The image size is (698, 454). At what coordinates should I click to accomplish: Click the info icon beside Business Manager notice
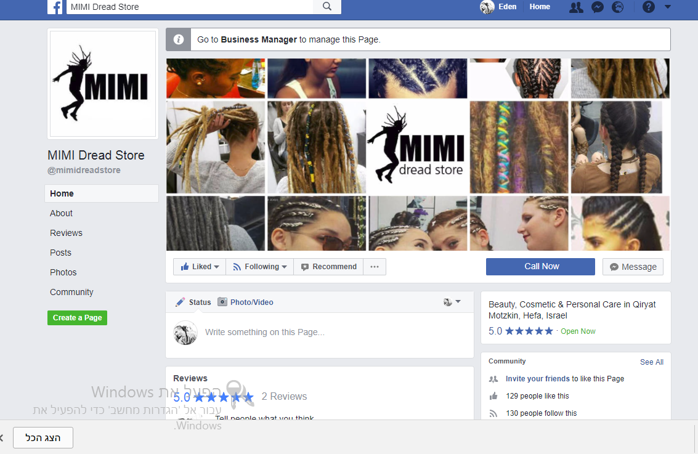(179, 39)
